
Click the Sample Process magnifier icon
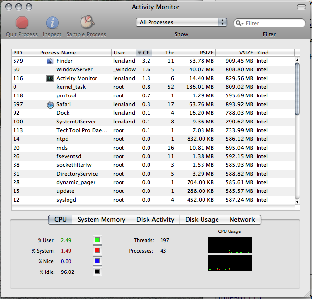(87, 22)
